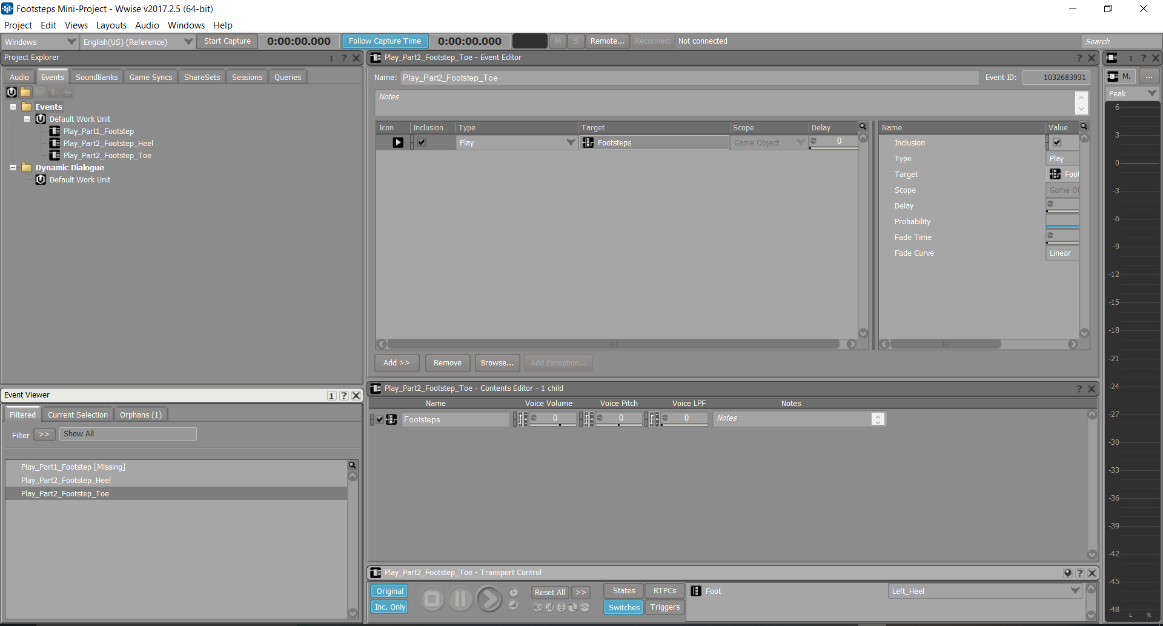Image resolution: width=1163 pixels, height=626 pixels.
Task: Switch to the Orphans (1) tab
Action: coord(141,415)
